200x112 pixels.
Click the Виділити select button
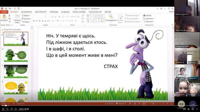coord(148,22)
